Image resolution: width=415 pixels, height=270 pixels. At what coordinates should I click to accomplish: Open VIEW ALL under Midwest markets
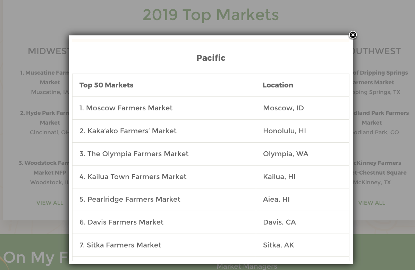point(50,203)
